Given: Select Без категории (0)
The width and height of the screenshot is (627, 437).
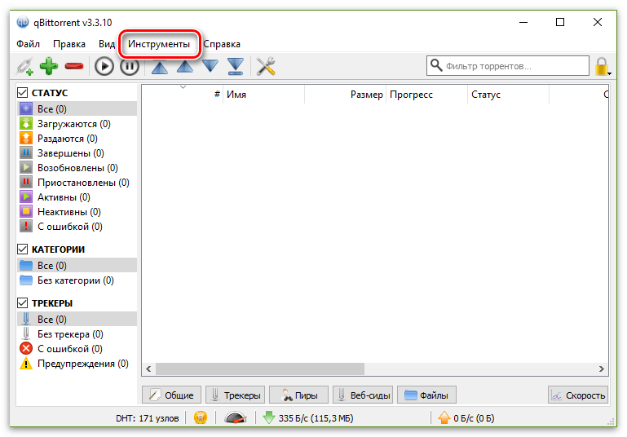Looking at the screenshot, I should (x=77, y=280).
